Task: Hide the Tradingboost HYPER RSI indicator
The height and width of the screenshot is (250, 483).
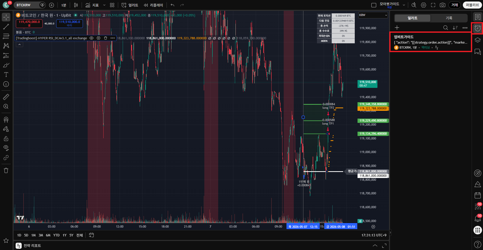Action: [x=91, y=38]
